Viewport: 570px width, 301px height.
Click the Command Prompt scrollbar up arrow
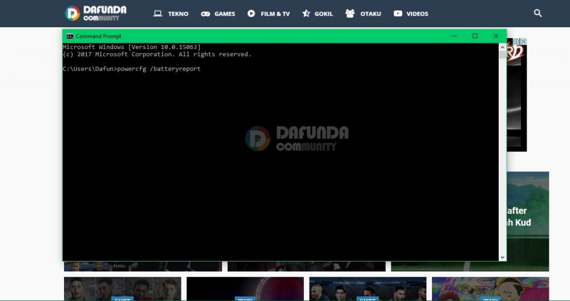[503, 47]
